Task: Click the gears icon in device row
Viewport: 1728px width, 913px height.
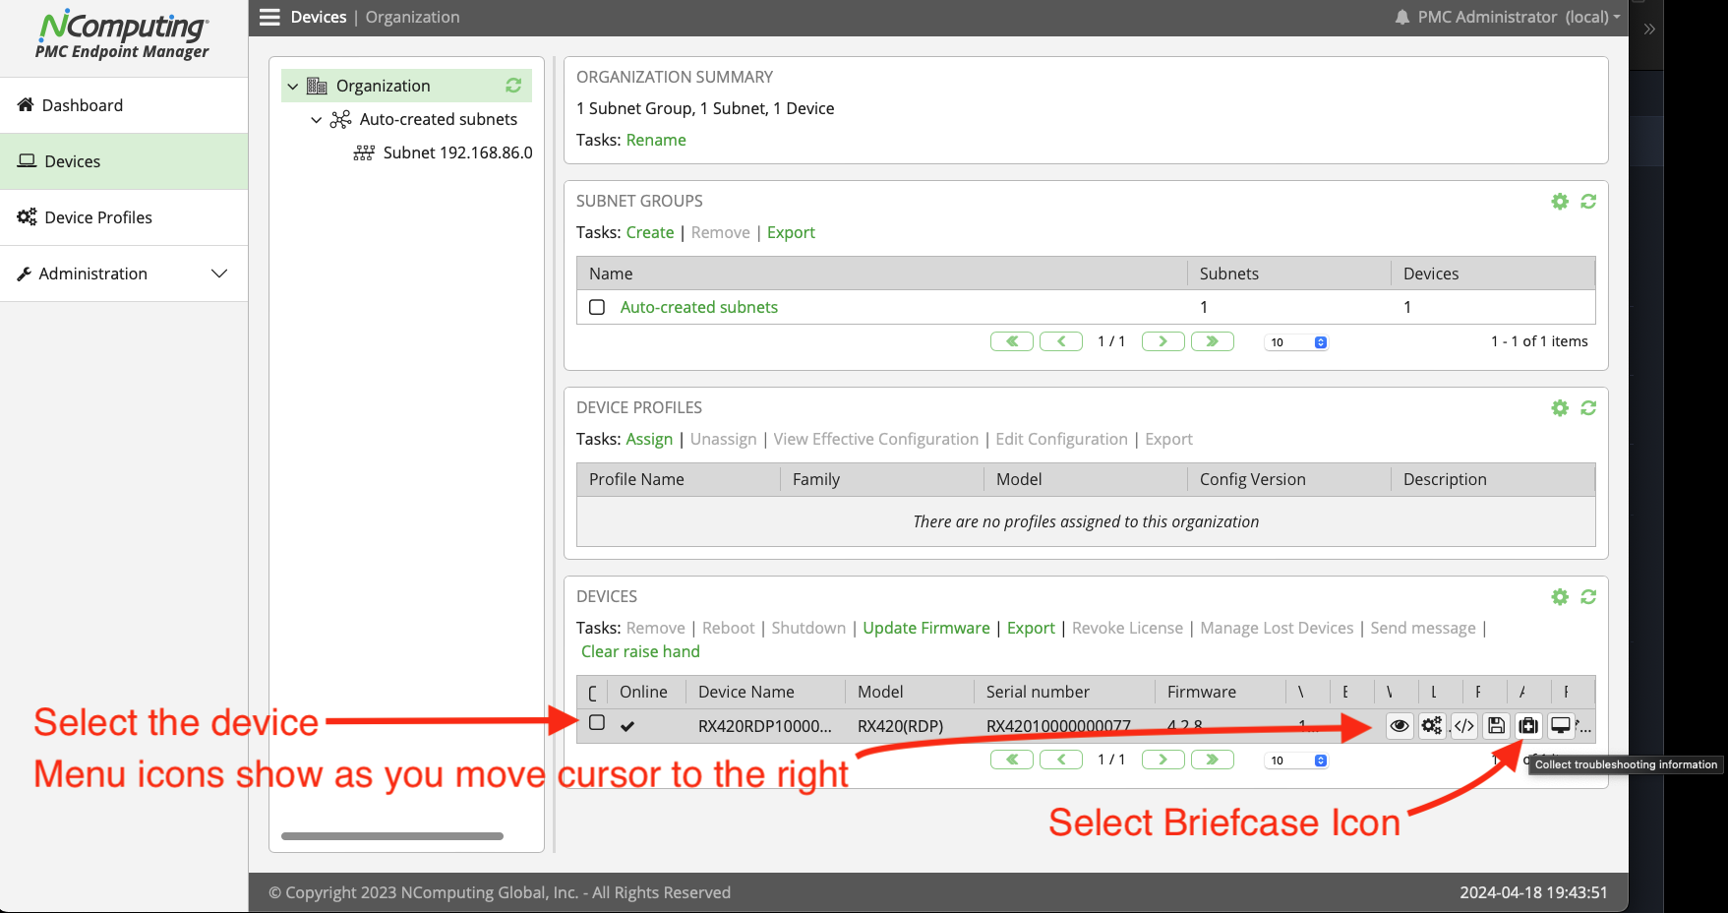Action: [1432, 726]
